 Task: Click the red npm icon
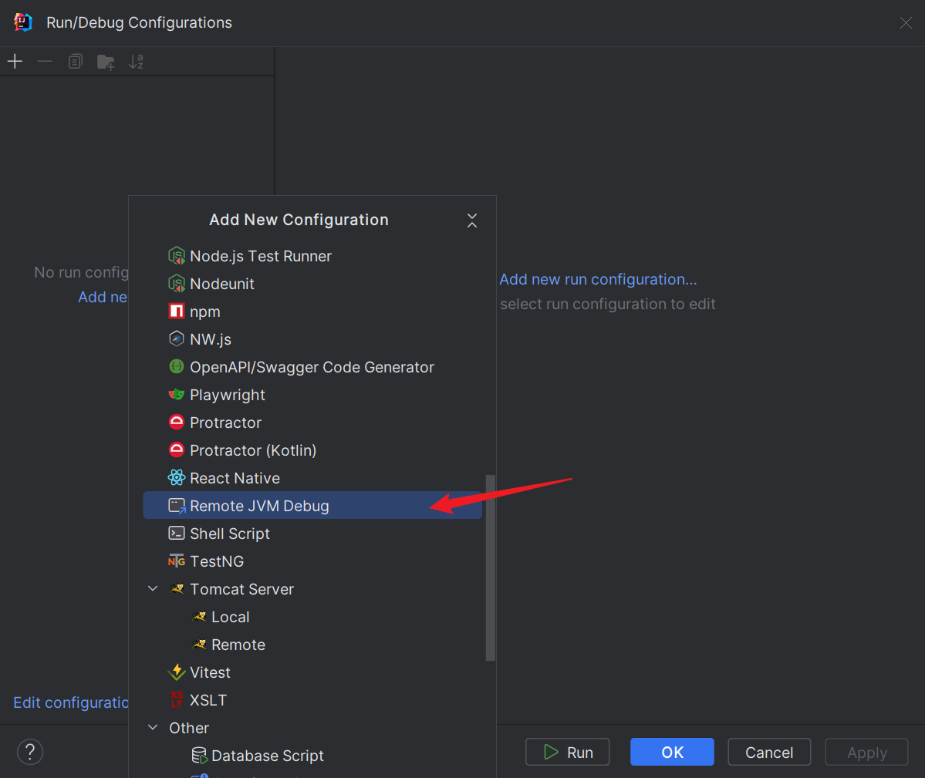(177, 312)
